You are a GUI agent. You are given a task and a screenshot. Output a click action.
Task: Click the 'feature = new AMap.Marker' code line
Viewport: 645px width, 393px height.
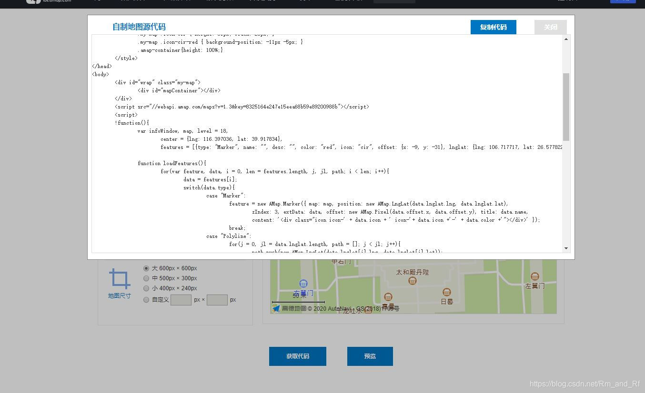tap(369, 204)
